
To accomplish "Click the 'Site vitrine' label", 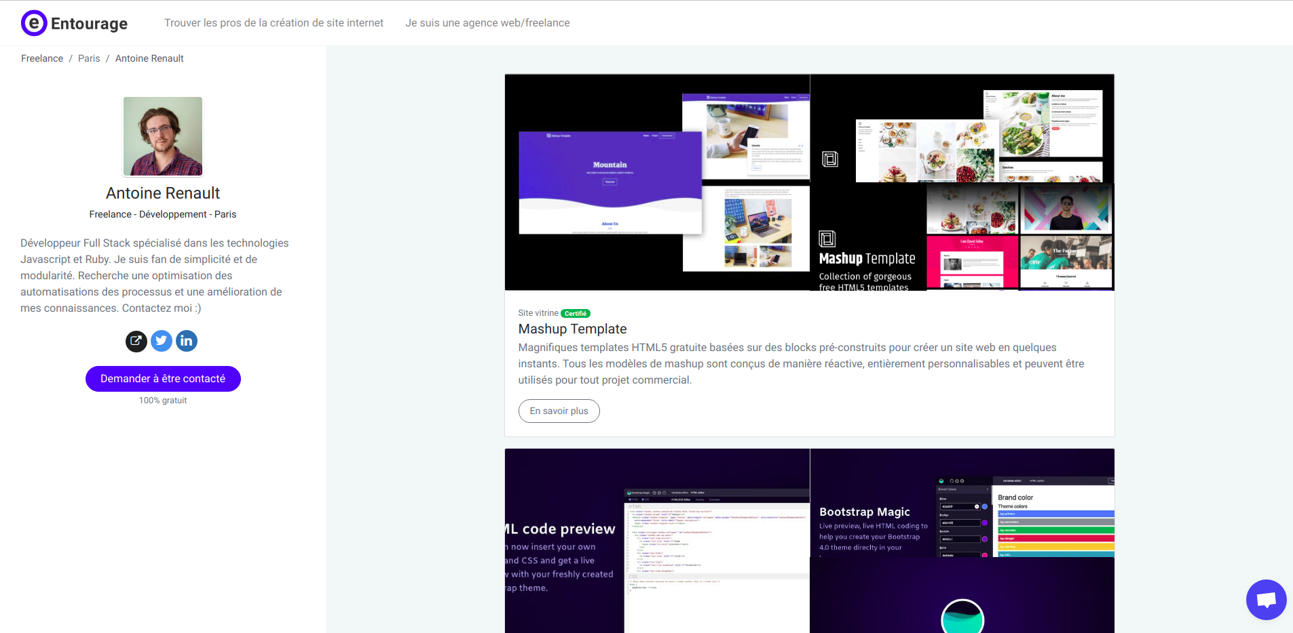I will tap(538, 313).
